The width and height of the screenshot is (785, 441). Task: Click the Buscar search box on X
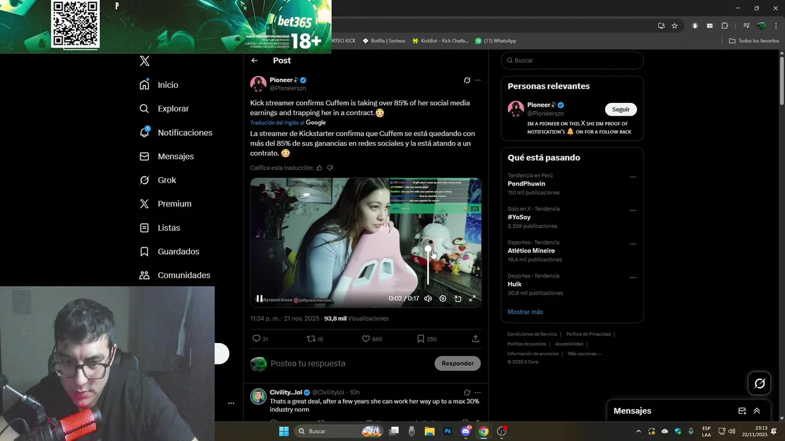pyautogui.click(x=572, y=61)
